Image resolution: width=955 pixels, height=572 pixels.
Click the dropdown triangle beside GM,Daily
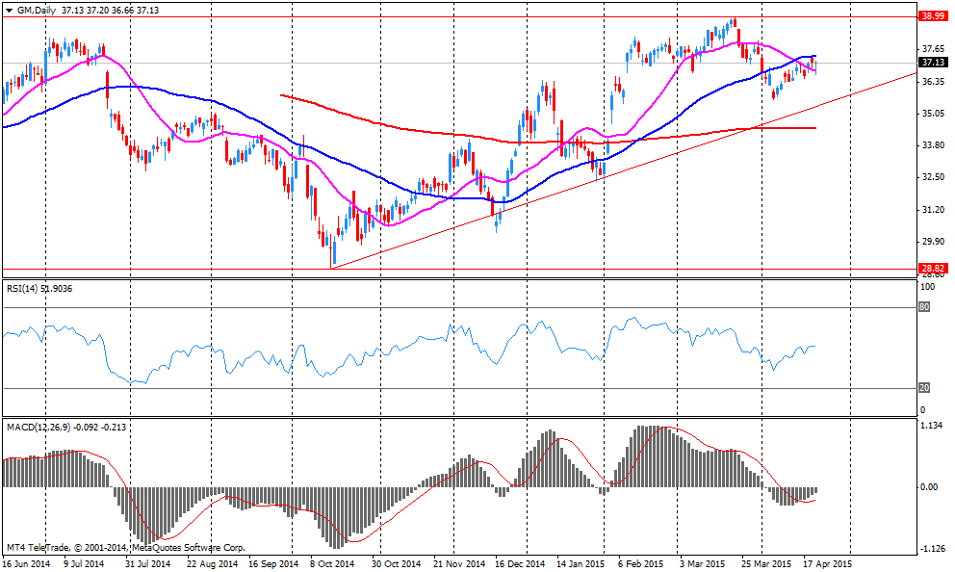(x=8, y=11)
